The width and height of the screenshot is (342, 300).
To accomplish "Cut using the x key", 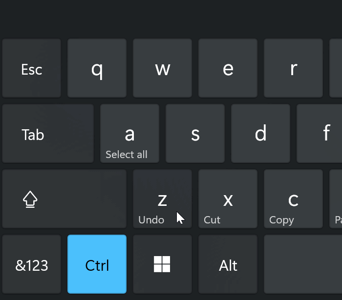I will (228, 199).
